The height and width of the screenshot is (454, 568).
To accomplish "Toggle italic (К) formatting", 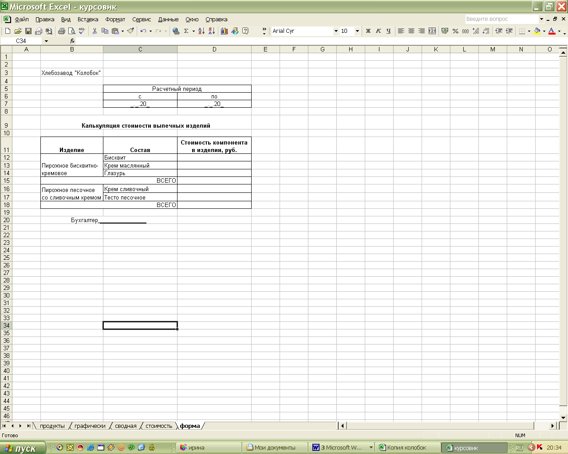I will point(378,31).
